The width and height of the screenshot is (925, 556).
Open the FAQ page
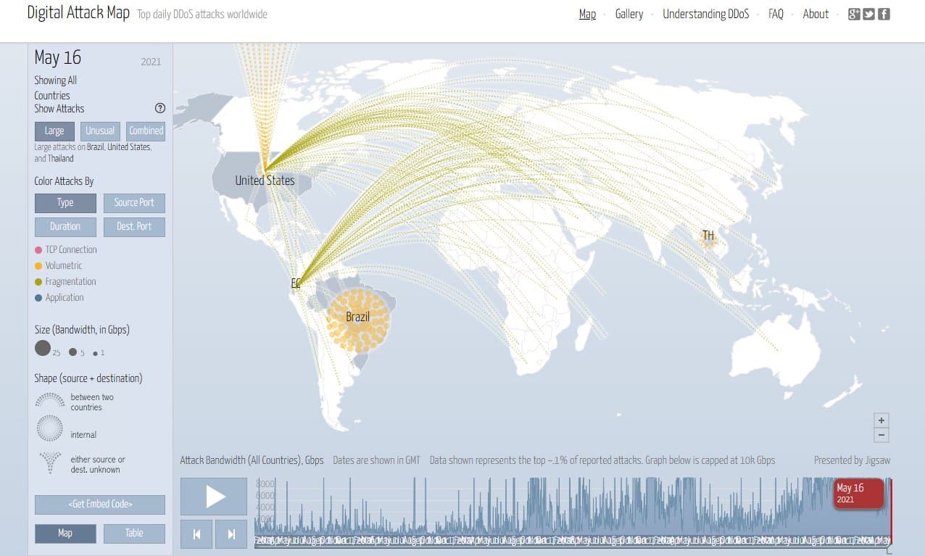[x=776, y=14]
